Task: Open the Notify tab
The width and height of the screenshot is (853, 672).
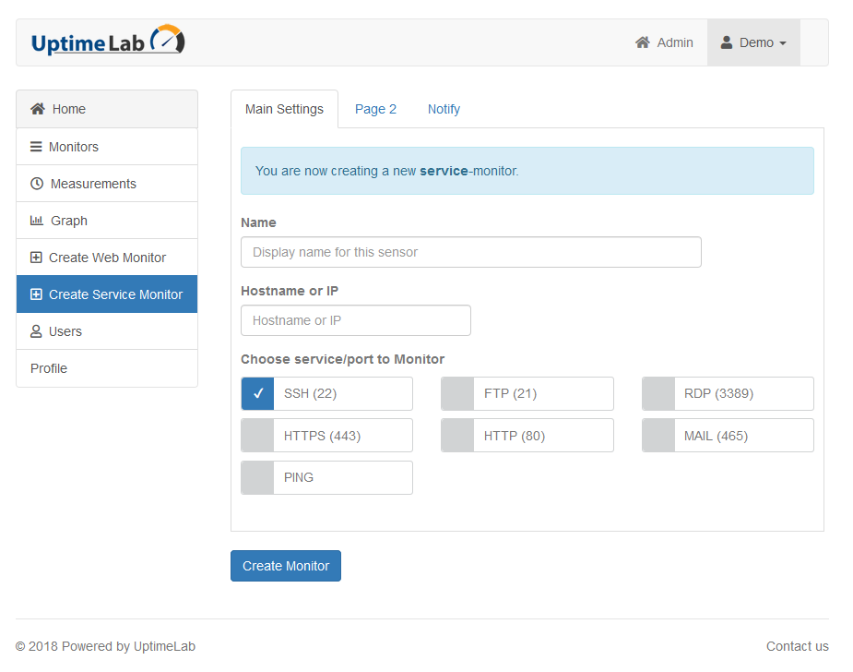Action: [444, 109]
